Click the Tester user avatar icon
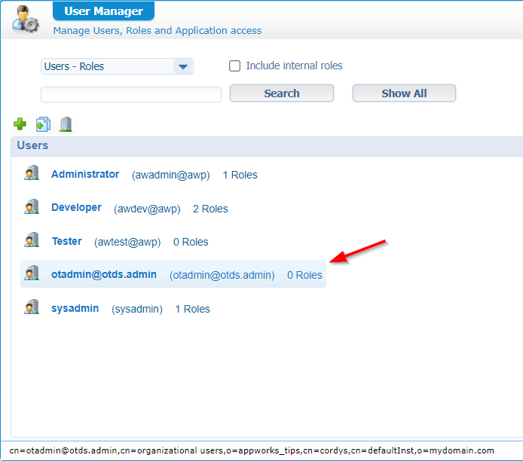The image size is (523, 461). coord(32,241)
